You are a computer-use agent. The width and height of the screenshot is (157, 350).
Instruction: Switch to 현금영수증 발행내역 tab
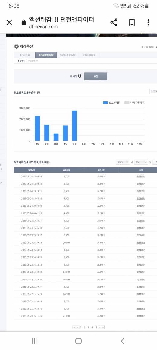tap(68, 55)
